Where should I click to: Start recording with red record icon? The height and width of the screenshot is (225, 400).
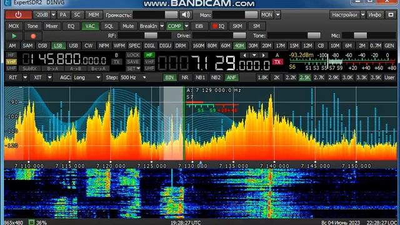(33, 36)
